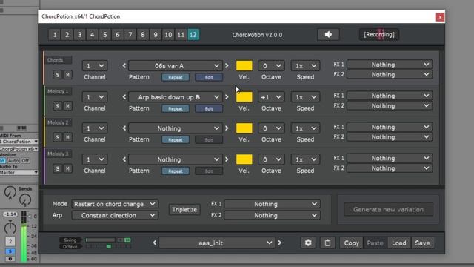Switch to slot 4 tab
474x267 pixels.
pyautogui.click(x=92, y=35)
